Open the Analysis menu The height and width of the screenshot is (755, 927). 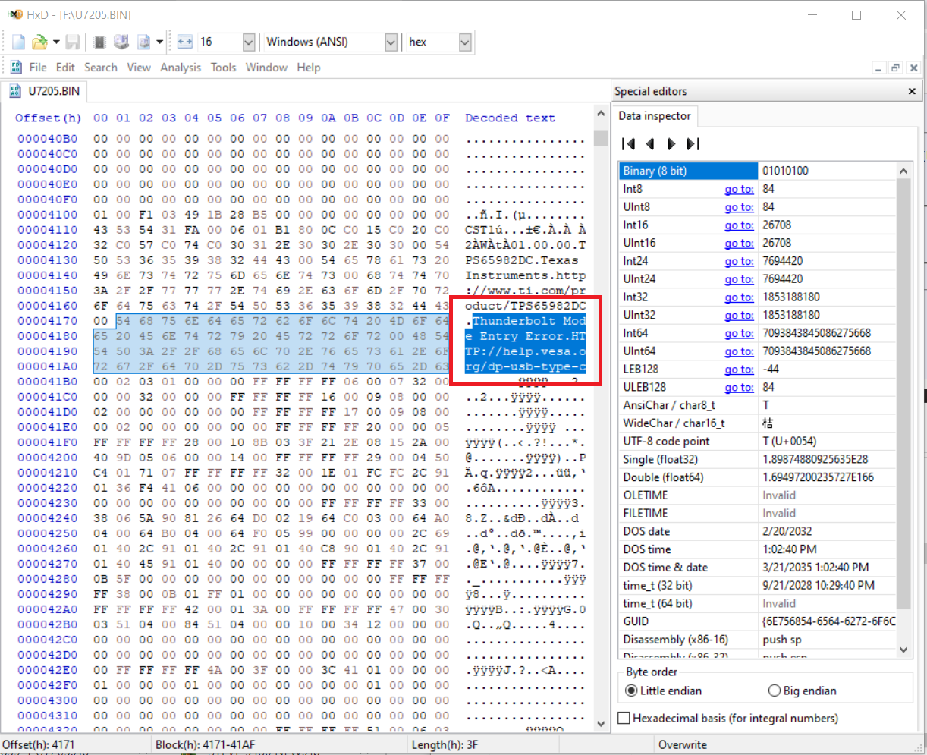coord(181,68)
